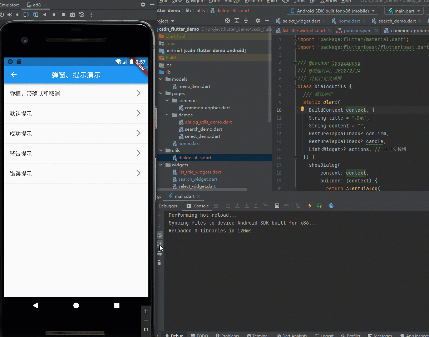
Task: Print console output with printer icon
Action: point(159,253)
